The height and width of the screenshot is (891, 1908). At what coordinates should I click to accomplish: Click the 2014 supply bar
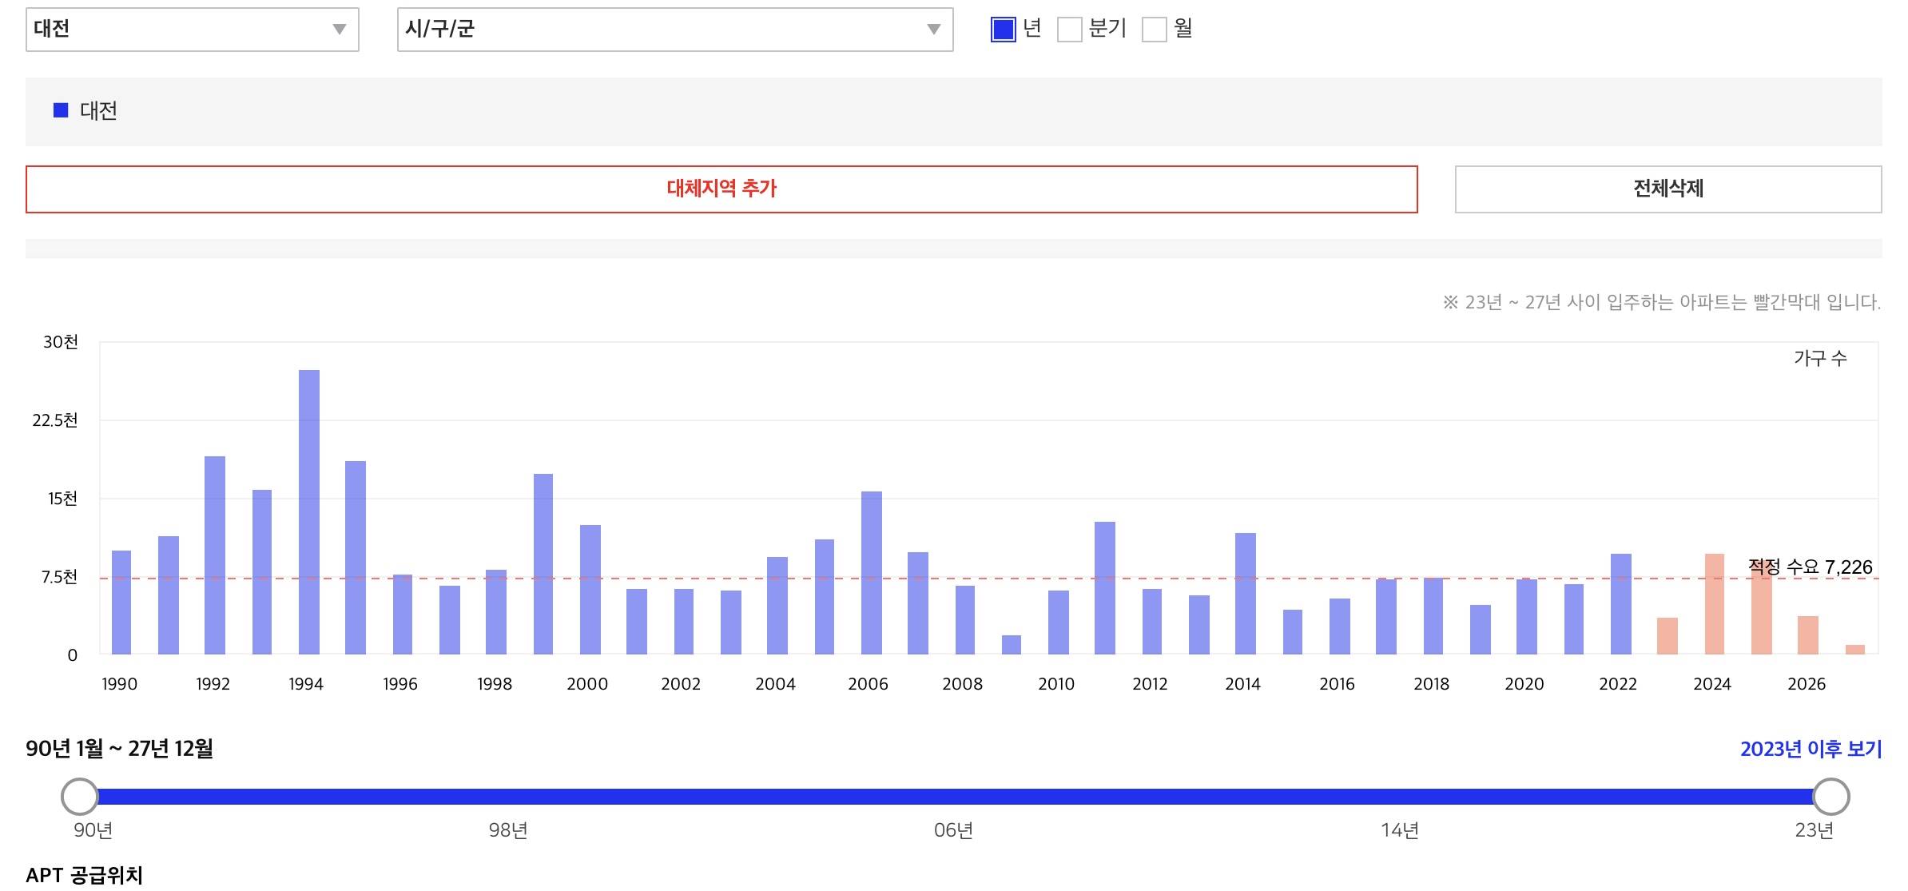(1245, 593)
